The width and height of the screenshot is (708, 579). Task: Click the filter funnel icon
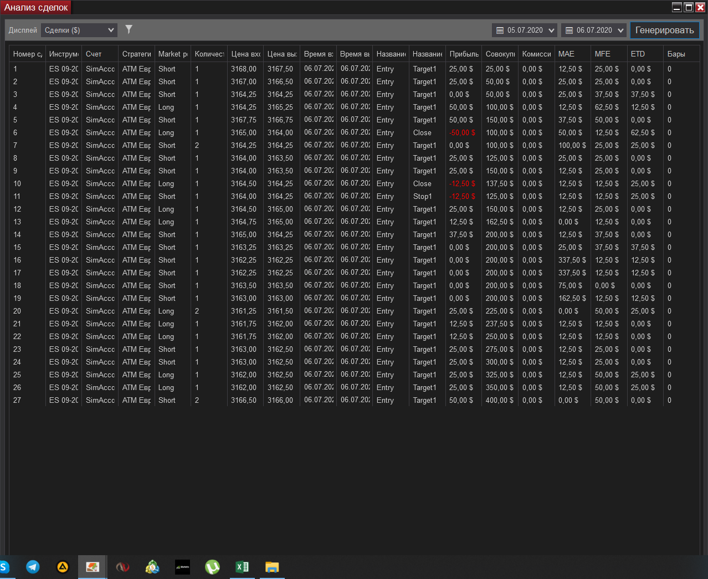(x=129, y=29)
